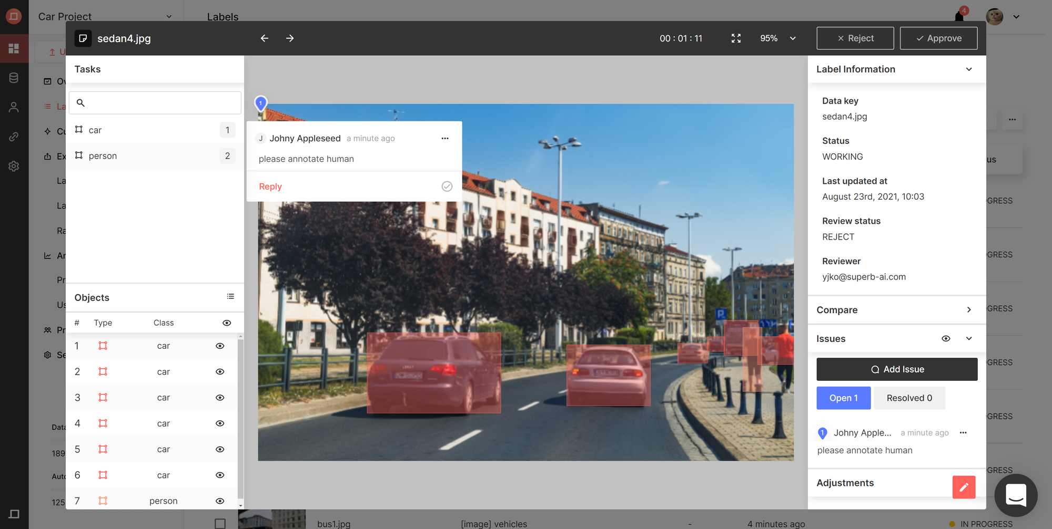Click the 00 : 01 : 11 timer
The image size is (1052, 529).
click(681, 38)
